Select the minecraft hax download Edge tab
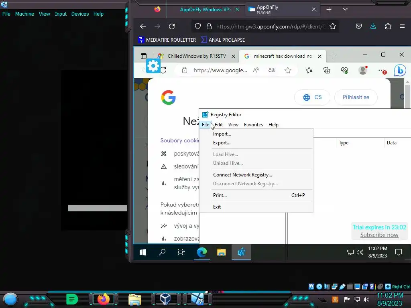This screenshot has height=308, width=411. tap(283, 56)
